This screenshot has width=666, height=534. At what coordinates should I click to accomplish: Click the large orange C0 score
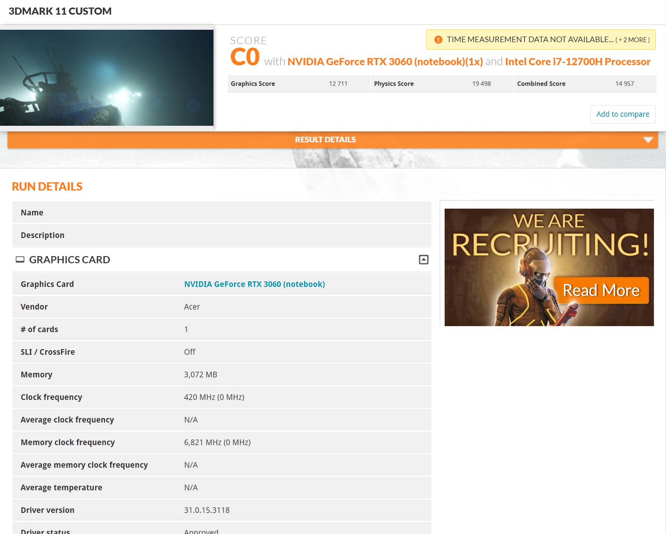(245, 57)
